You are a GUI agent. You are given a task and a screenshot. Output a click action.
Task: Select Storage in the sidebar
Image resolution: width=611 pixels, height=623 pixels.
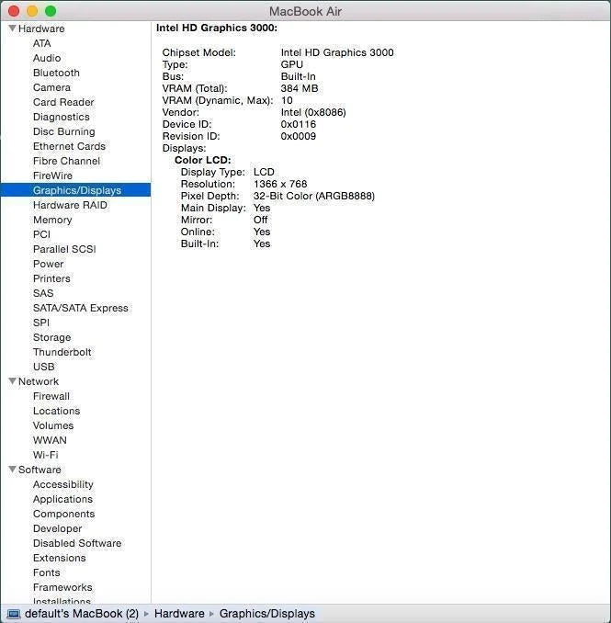pyautogui.click(x=51, y=337)
